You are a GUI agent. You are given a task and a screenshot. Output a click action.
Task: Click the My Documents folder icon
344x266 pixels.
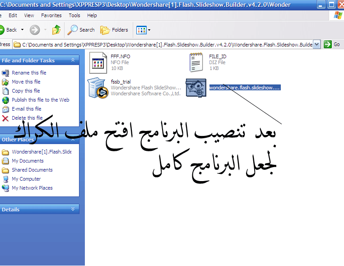(x=5, y=161)
